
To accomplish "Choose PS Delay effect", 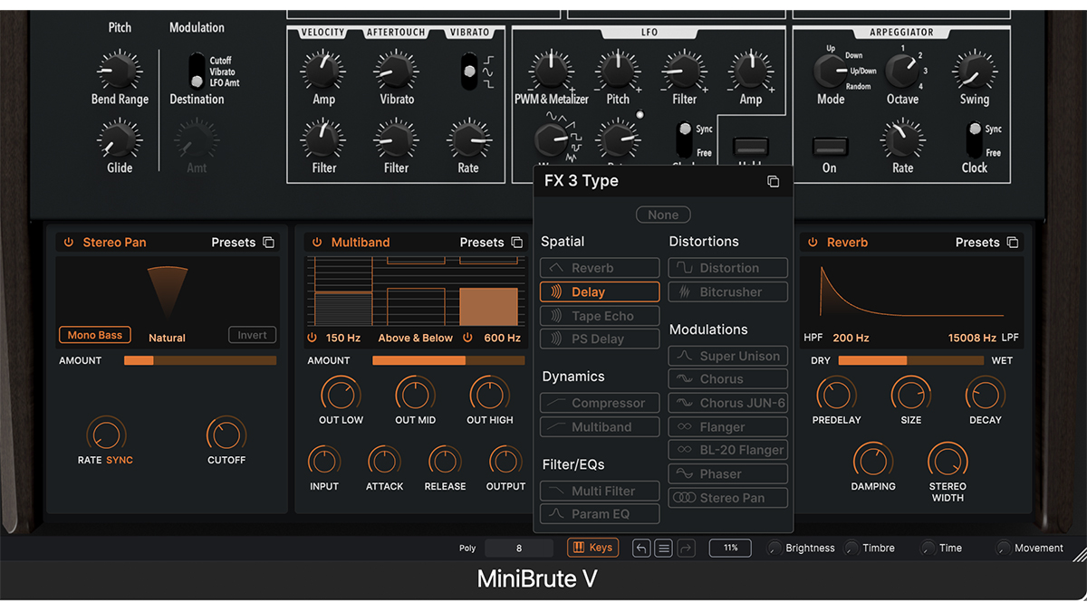I will 600,339.
